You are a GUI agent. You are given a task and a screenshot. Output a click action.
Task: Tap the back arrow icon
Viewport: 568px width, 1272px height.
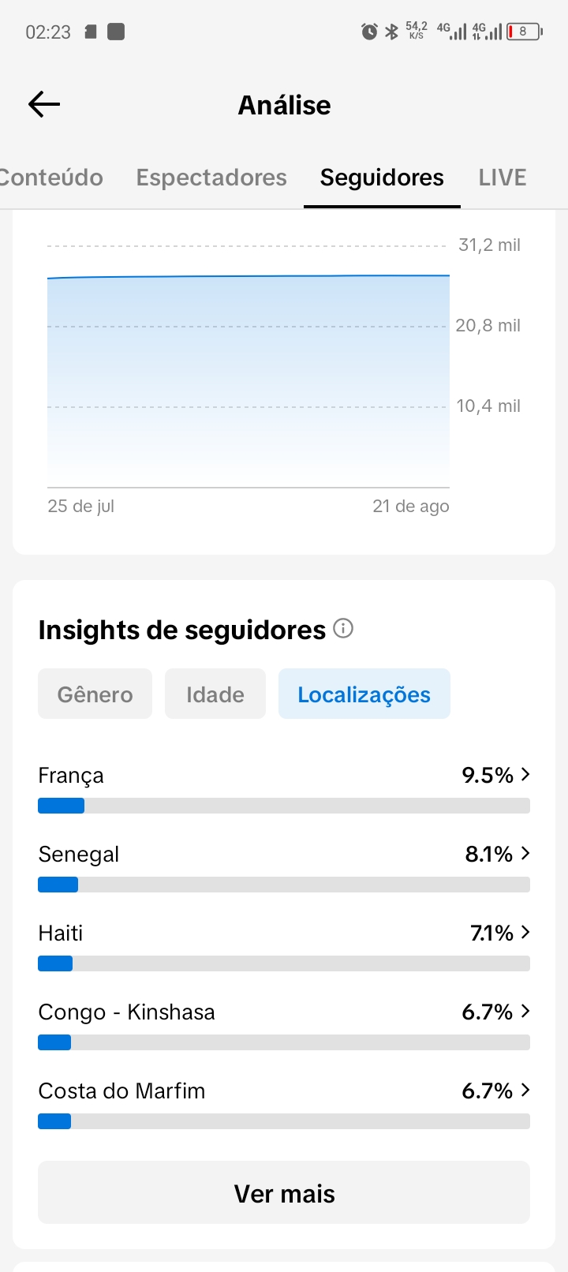click(x=44, y=104)
